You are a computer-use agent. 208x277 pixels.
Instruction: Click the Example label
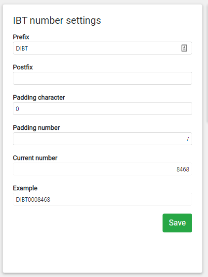click(25, 188)
